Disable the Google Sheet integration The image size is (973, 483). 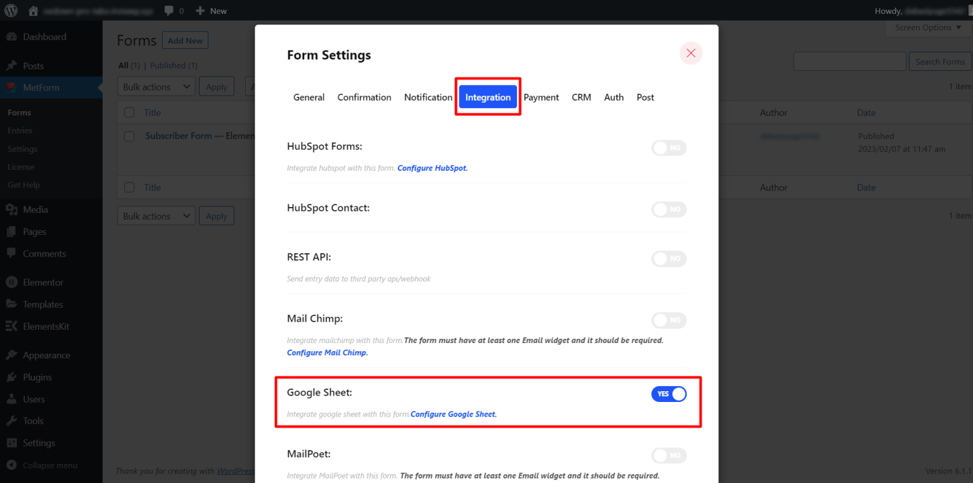(x=669, y=394)
